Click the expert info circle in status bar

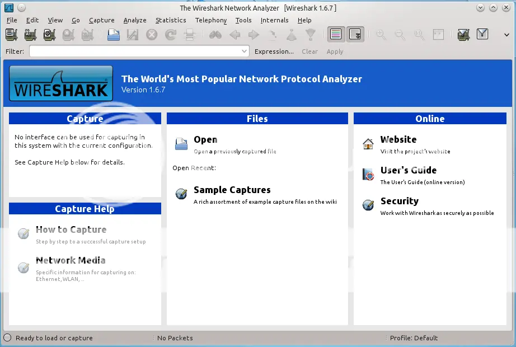tap(7, 338)
